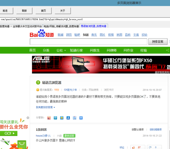
Task: Open the ASUS FX50 banner ad
Action: (x=101, y=65)
